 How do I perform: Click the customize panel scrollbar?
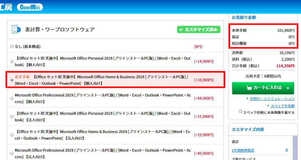(295, 148)
